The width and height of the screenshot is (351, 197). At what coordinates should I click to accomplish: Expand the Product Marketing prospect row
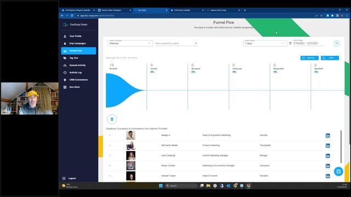[110, 146]
